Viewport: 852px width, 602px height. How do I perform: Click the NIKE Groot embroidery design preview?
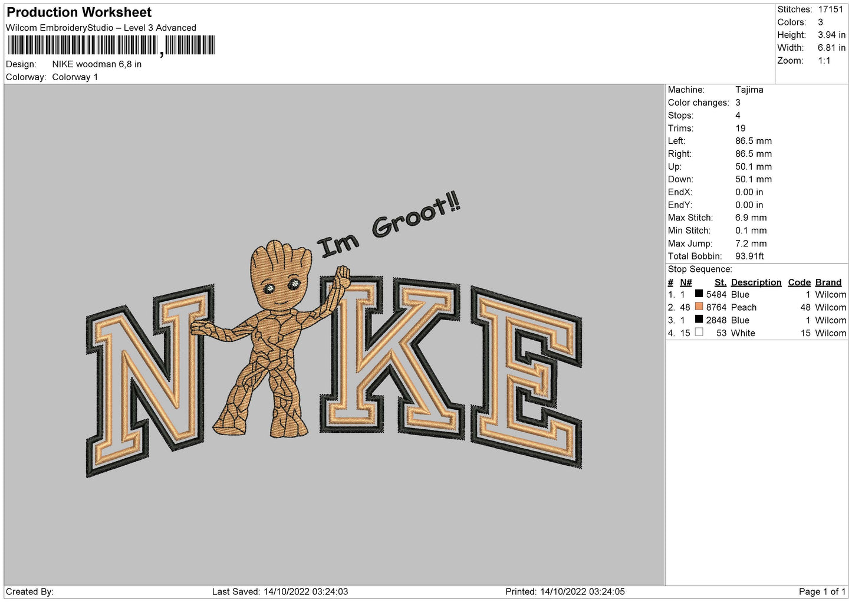(x=334, y=335)
